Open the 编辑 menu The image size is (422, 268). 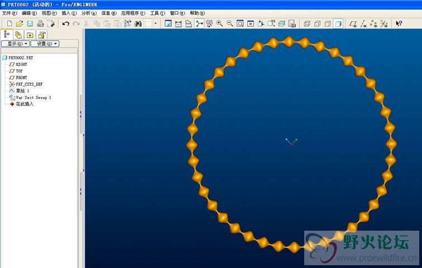coord(29,13)
